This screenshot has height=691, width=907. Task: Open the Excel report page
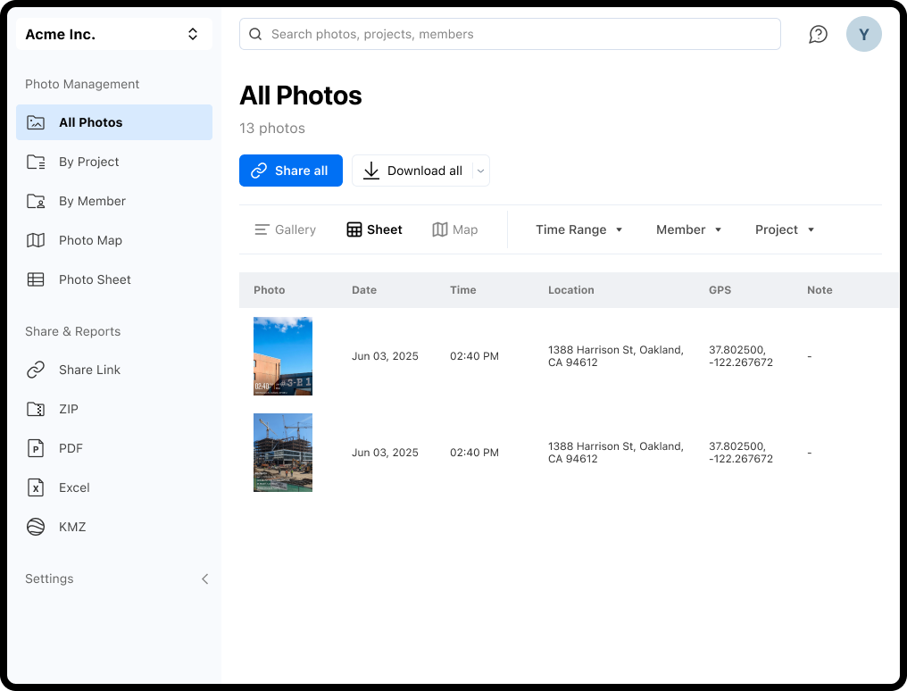(x=114, y=488)
